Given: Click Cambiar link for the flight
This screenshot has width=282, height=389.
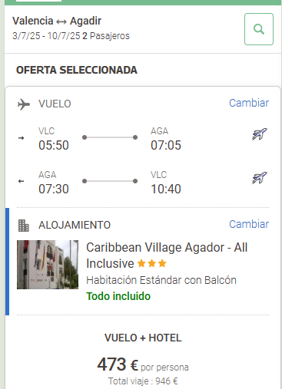Looking at the screenshot, I should (x=249, y=103).
